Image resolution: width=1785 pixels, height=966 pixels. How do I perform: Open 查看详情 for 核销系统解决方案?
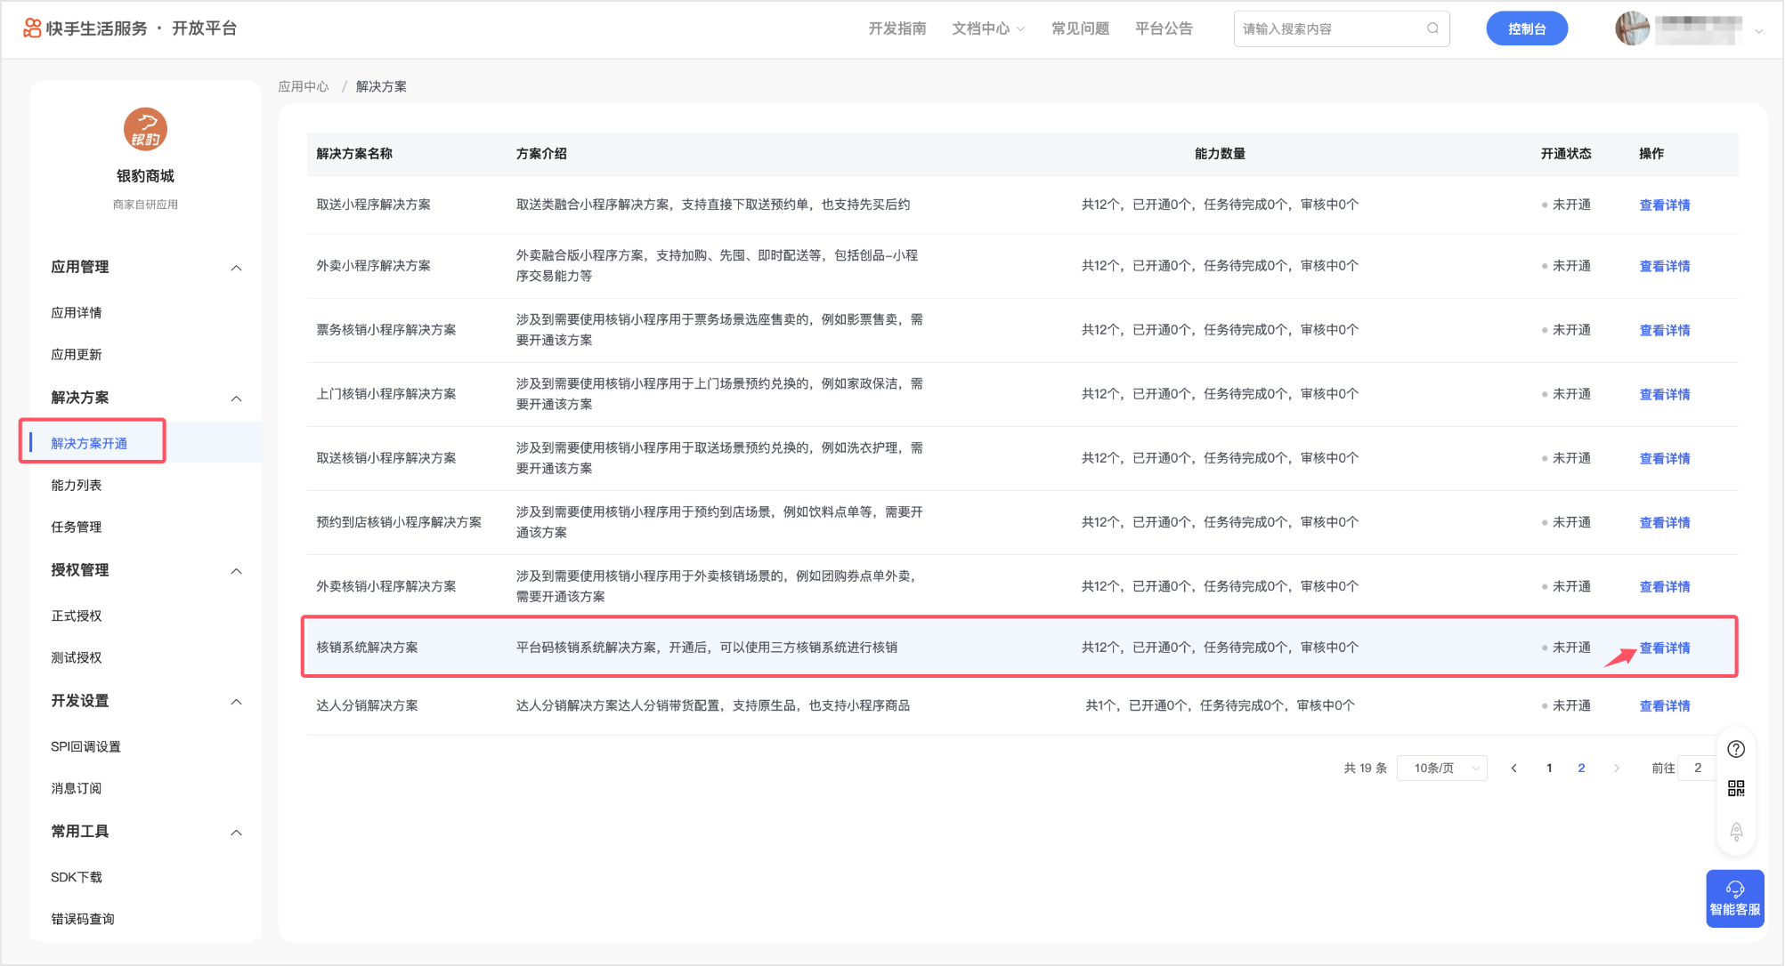pyautogui.click(x=1664, y=648)
